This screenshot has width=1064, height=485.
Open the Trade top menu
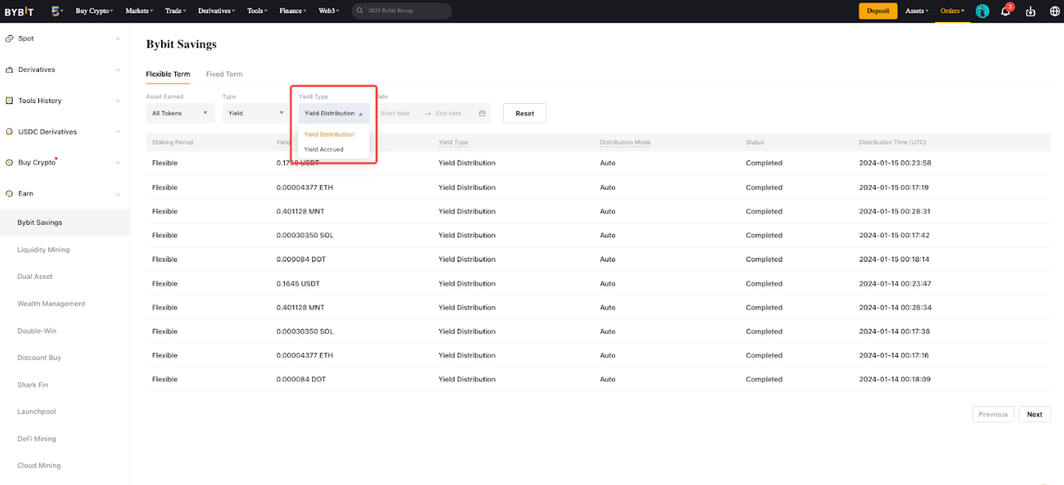click(x=176, y=11)
